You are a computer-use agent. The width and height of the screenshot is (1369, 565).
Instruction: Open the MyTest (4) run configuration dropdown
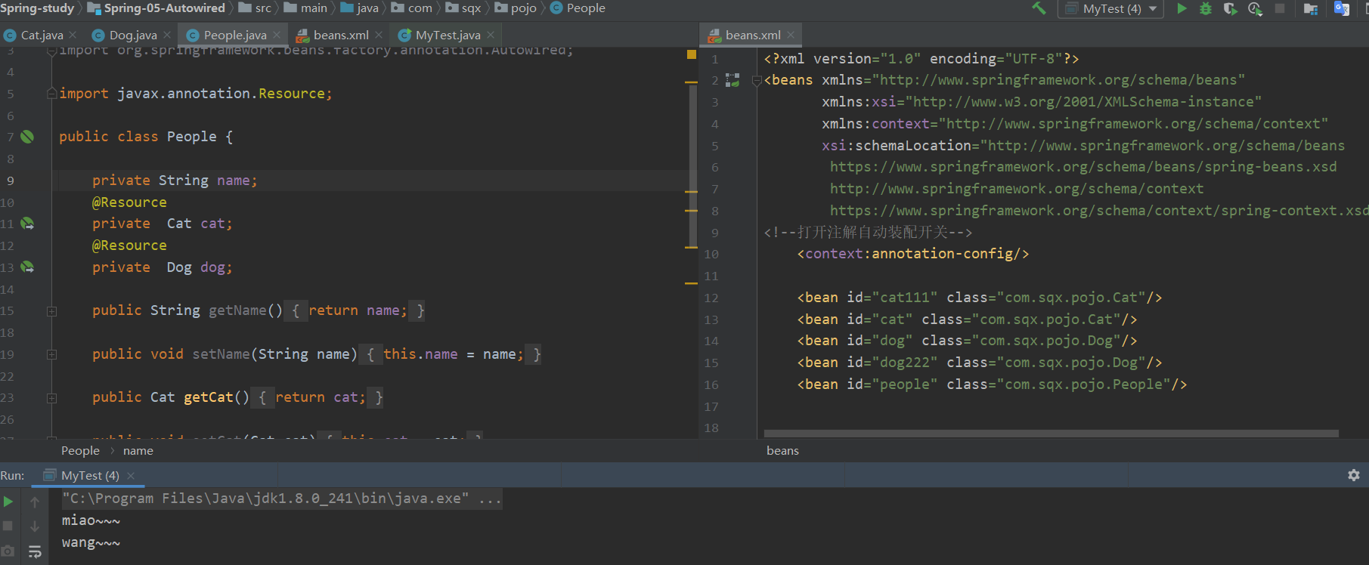coord(1112,9)
